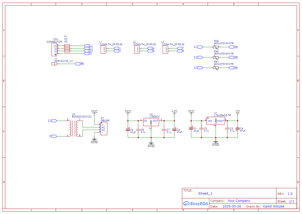Select capacitor C4 47uF
Viewport: 302px width, 214px height.
(x=238, y=129)
